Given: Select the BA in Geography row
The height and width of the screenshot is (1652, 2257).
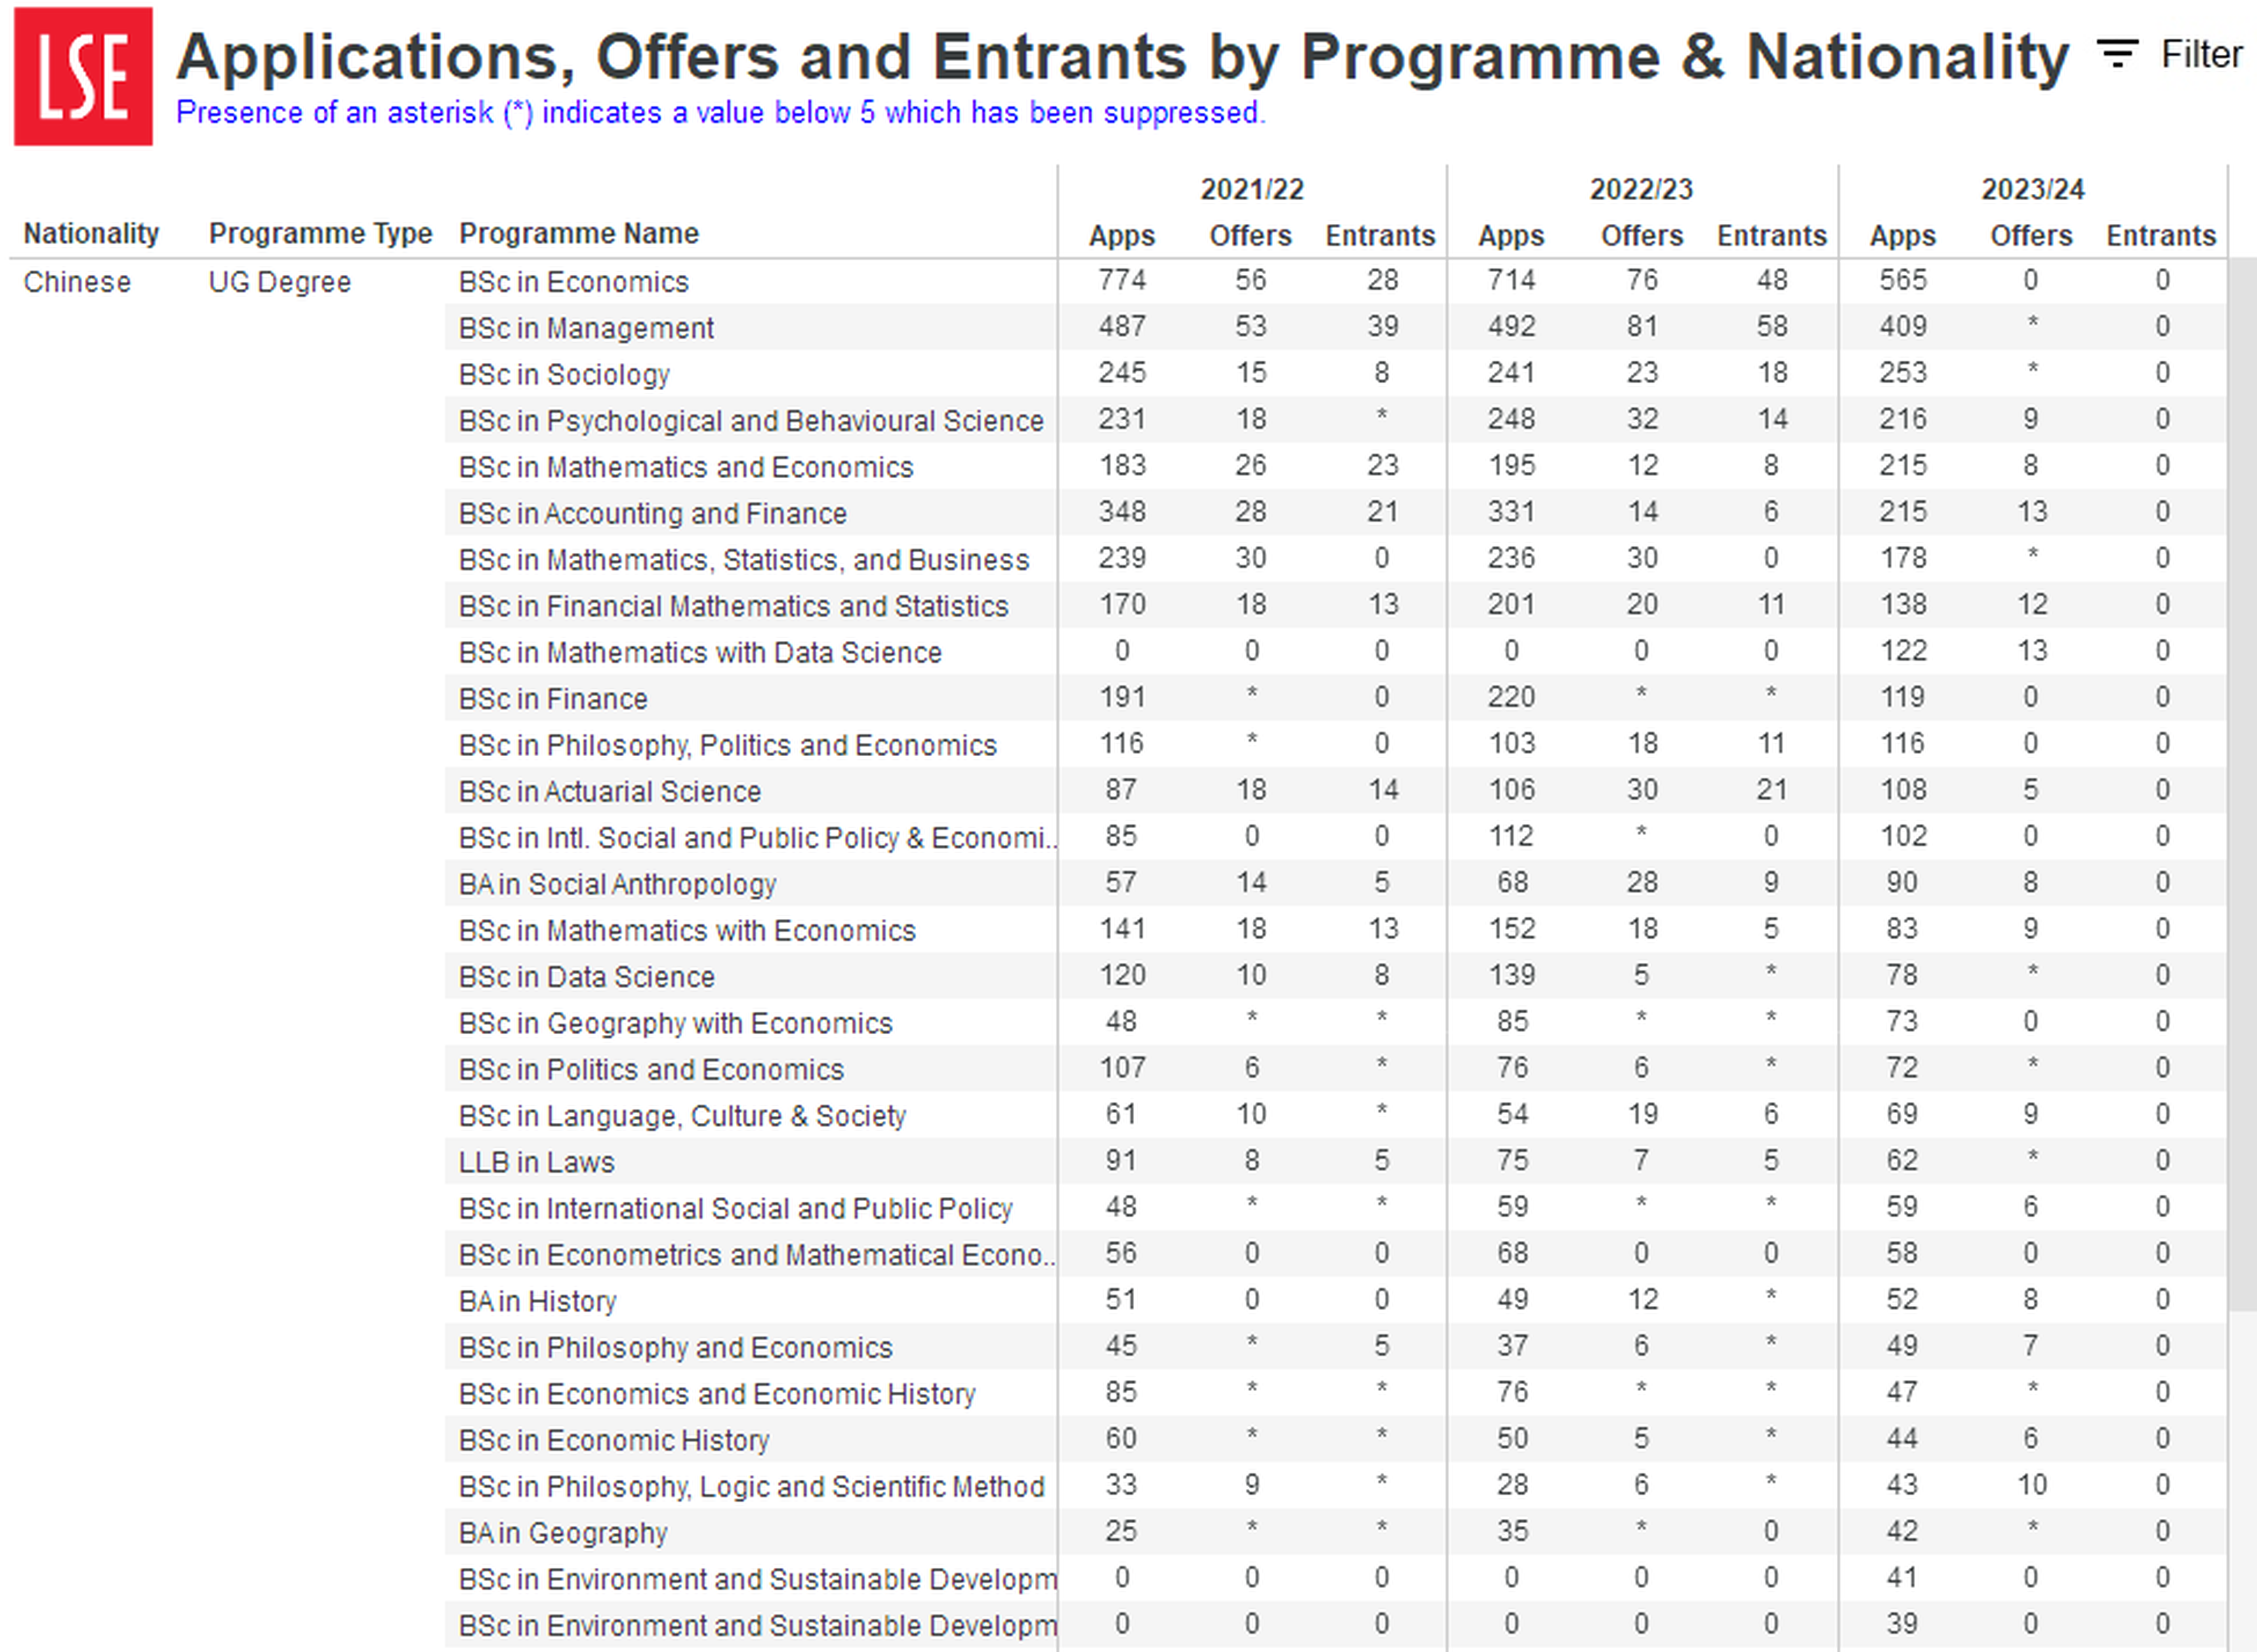Looking at the screenshot, I should 563,1533.
